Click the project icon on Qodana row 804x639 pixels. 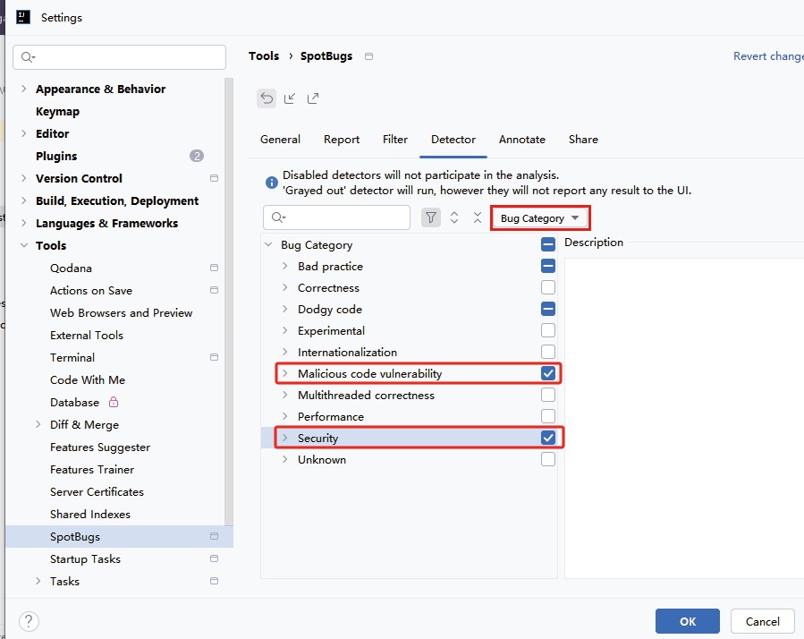point(215,268)
